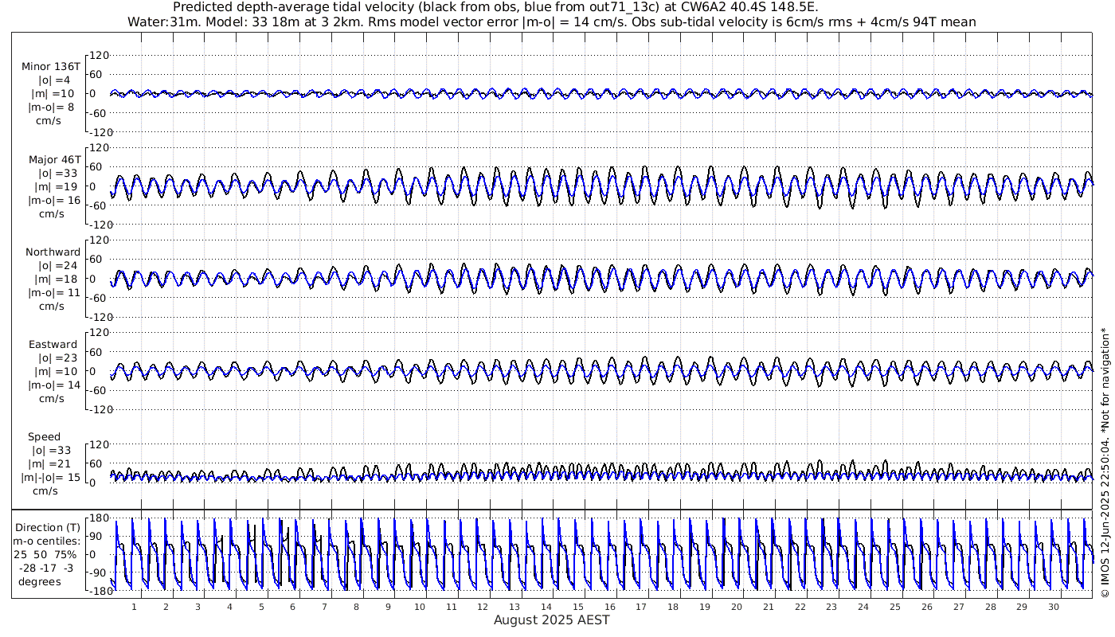Click the 'm-o centiles' text in Direction panel
1115x637 pixels.
point(49,541)
